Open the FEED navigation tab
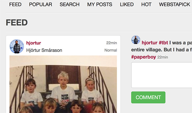Viewport: 192px width, 113px height. coord(15,5)
